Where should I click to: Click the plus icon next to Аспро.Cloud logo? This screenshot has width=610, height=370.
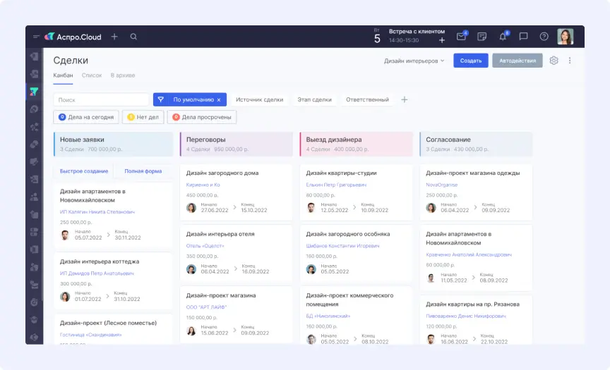point(114,37)
